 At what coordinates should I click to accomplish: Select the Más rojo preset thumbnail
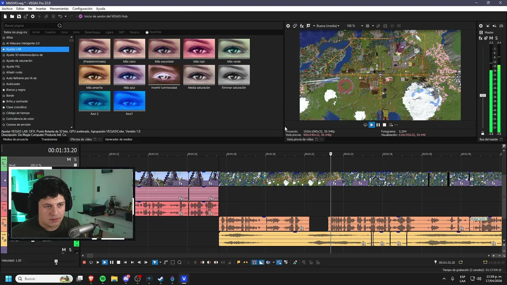(x=199, y=49)
